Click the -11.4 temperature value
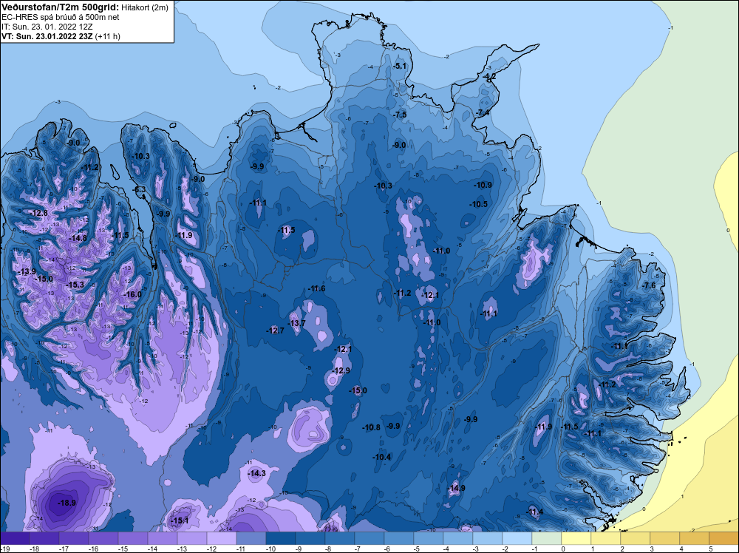 click(x=534, y=512)
